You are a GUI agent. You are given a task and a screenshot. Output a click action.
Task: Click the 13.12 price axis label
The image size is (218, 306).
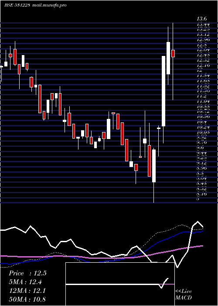point(203,35)
